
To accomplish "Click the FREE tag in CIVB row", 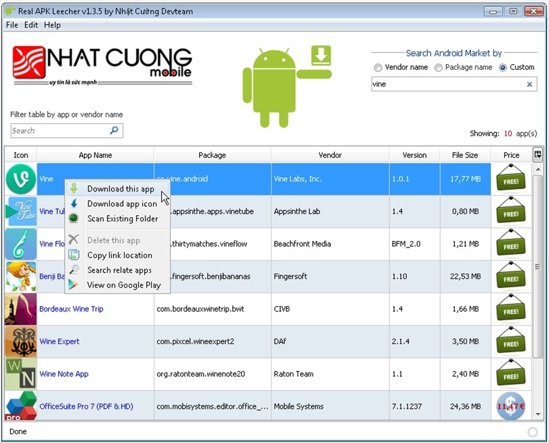I will tap(511, 309).
